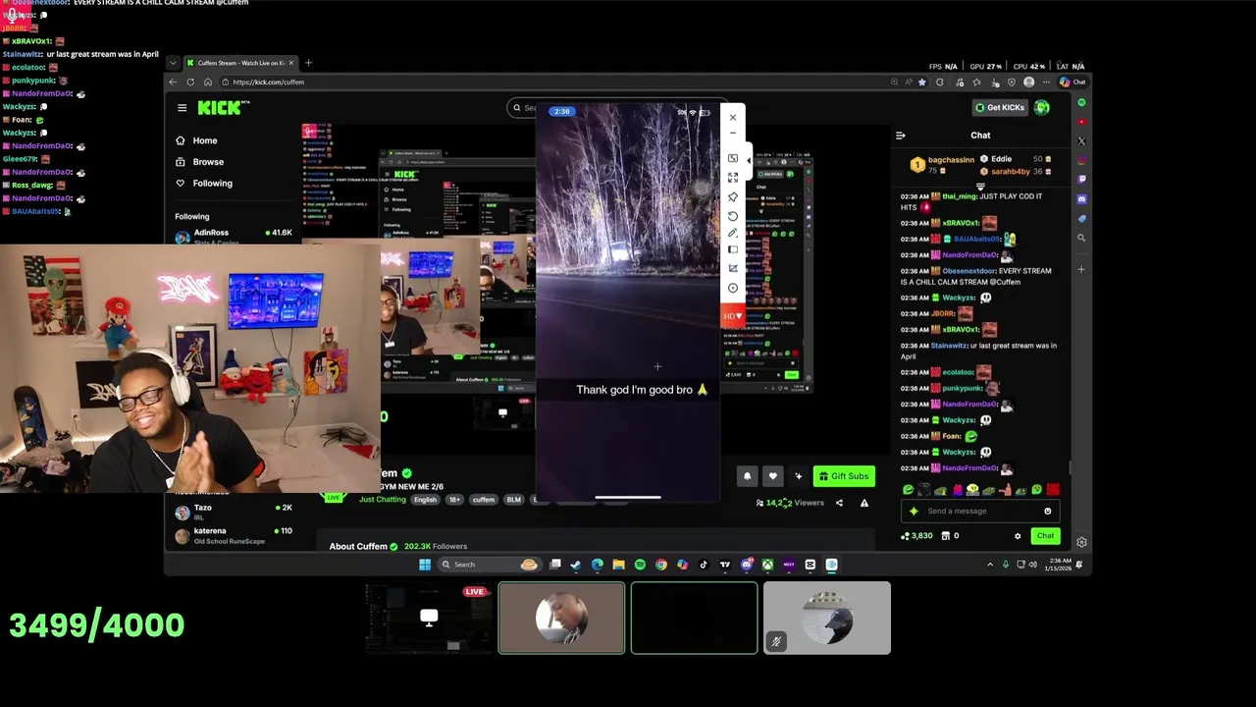Click the English tag

[425, 500]
